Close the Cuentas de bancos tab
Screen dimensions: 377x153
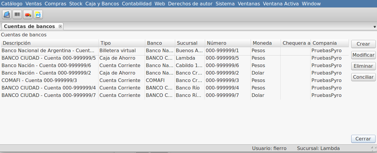(x=60, y=26)
